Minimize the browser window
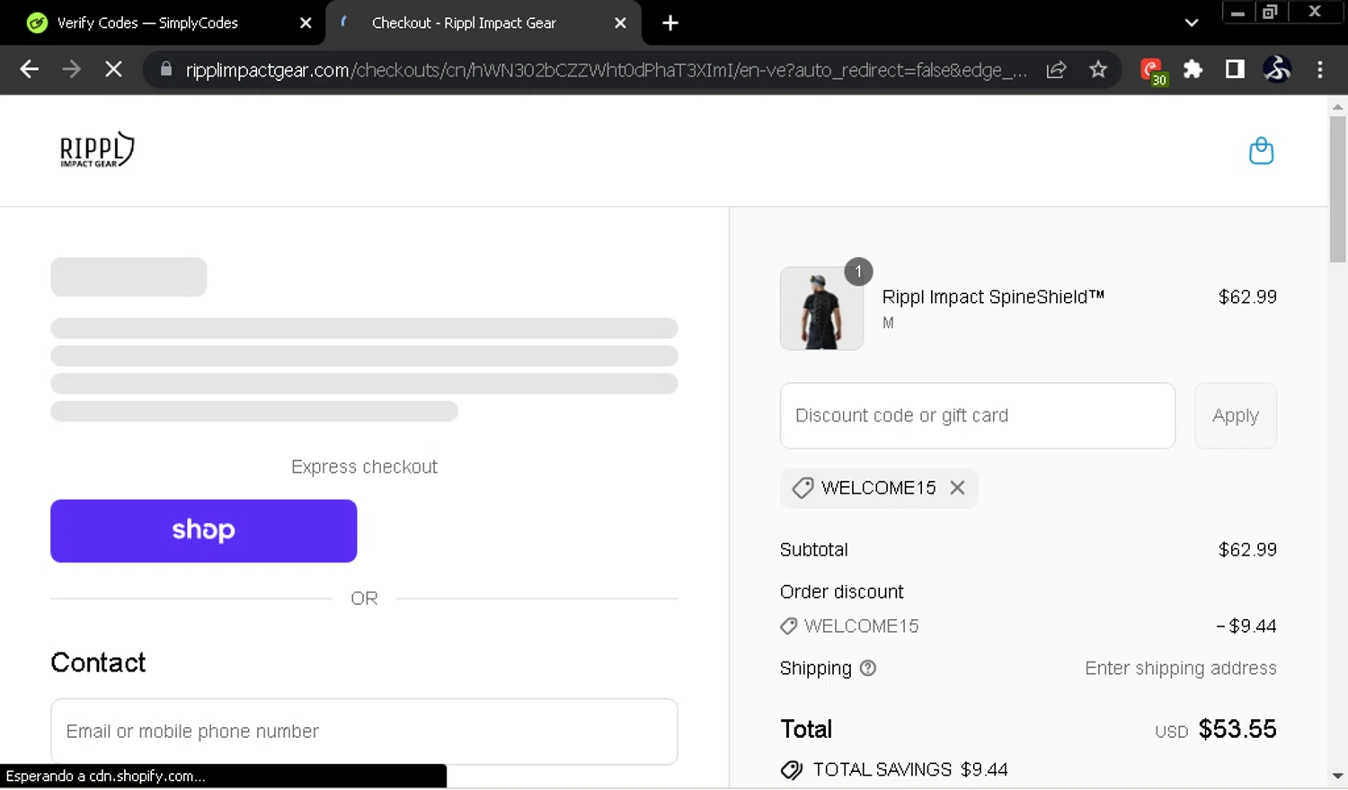Viewport: 1348px width, 790px height. [x=1237, y=12]
